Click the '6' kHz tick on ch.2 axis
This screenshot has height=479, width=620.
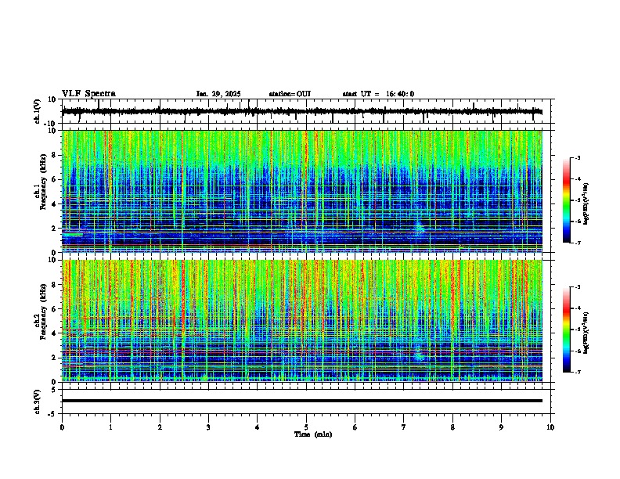coord(54,309)
